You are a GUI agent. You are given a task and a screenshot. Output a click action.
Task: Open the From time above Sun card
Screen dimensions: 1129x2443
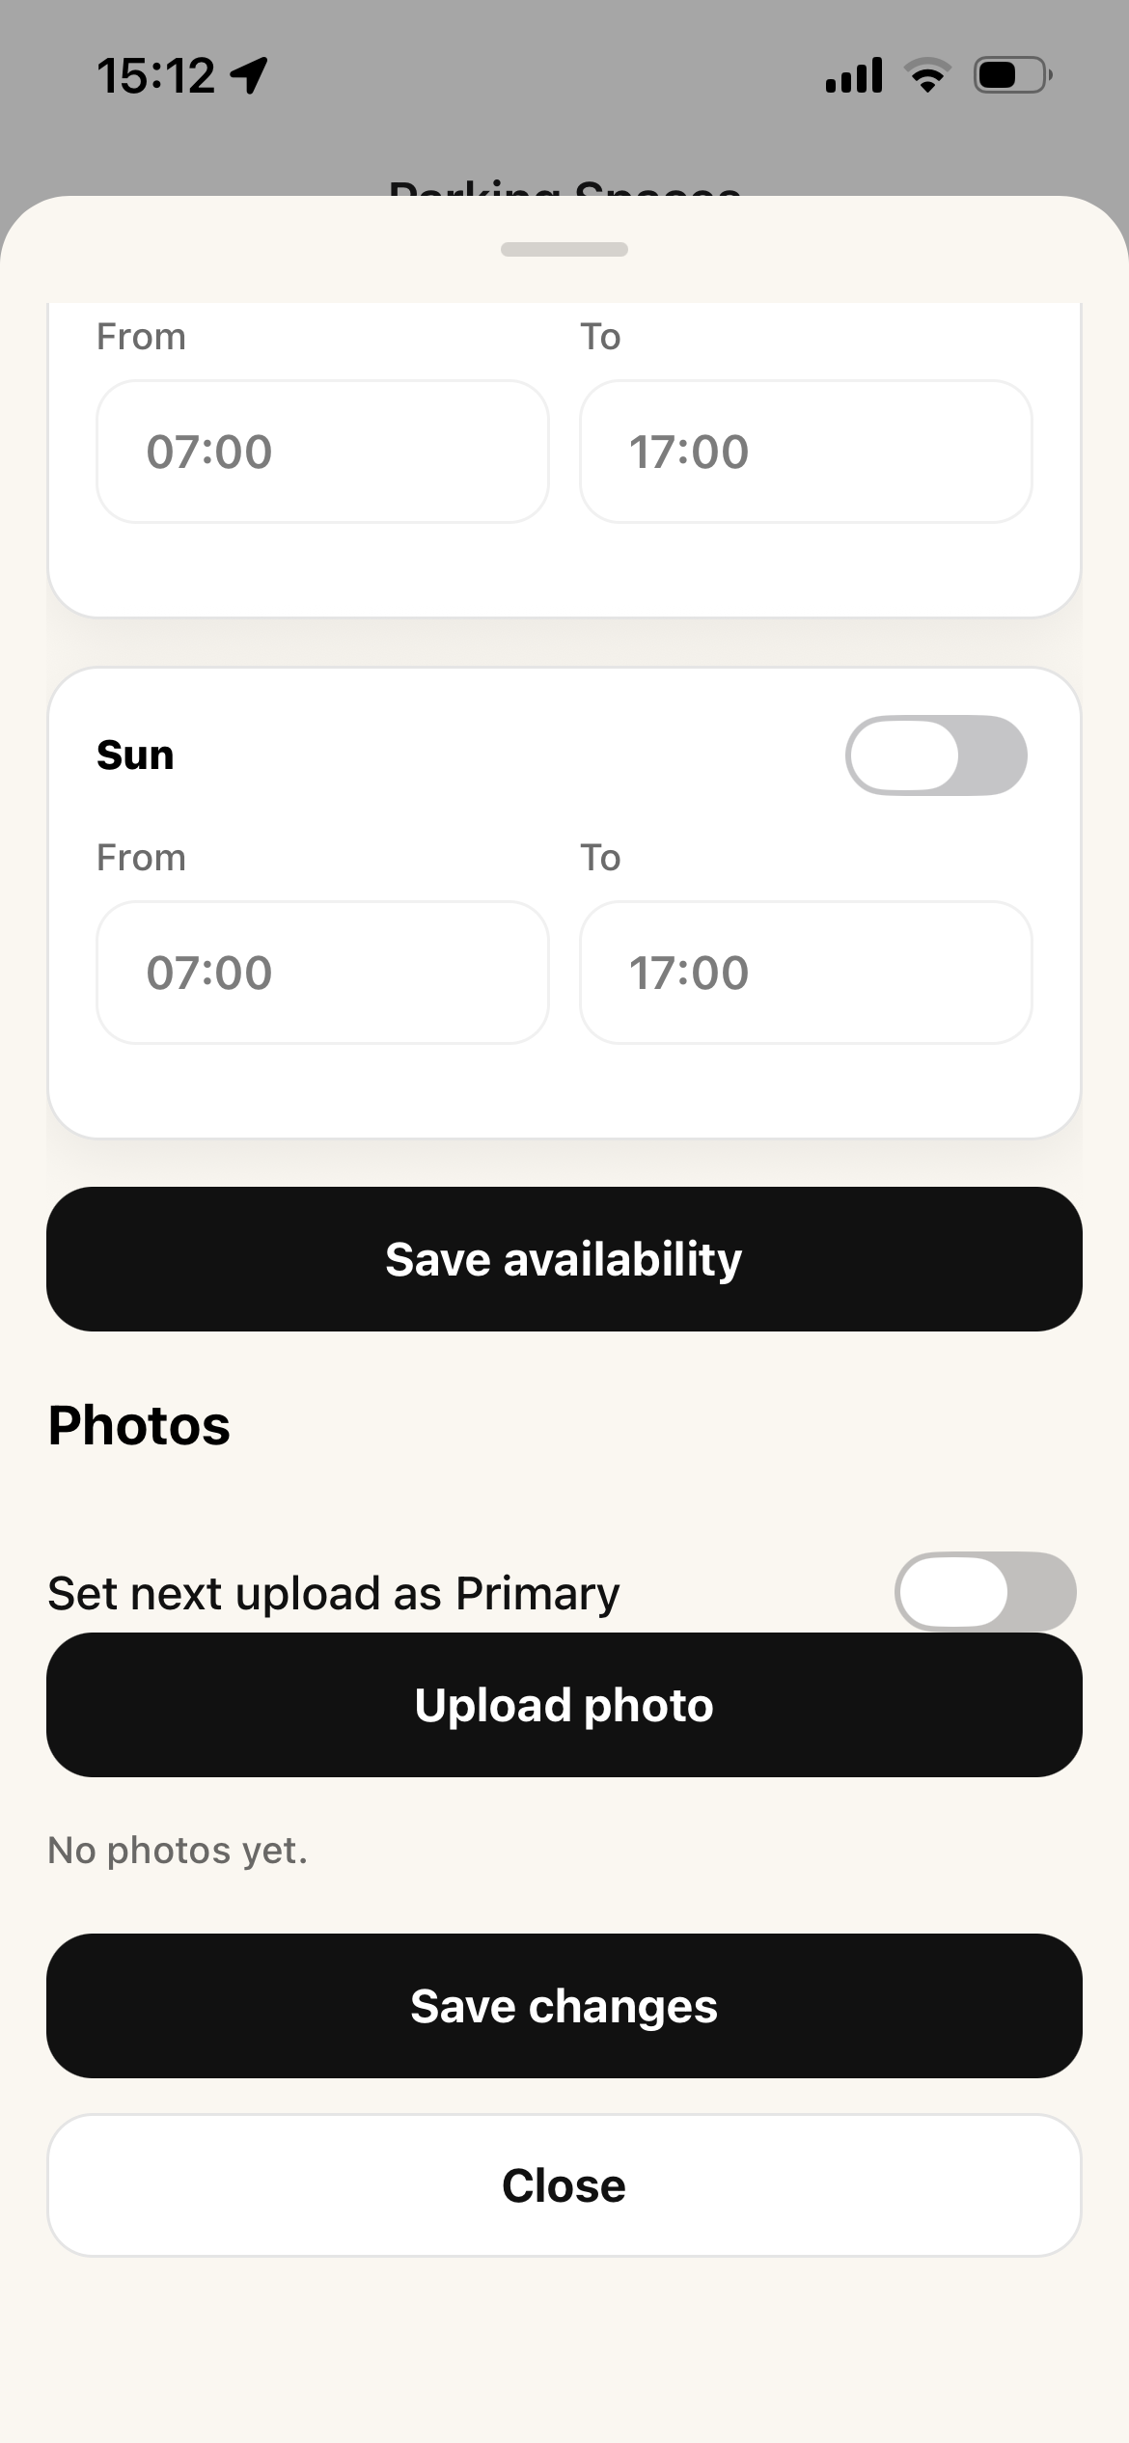click(x=322, y=452)
